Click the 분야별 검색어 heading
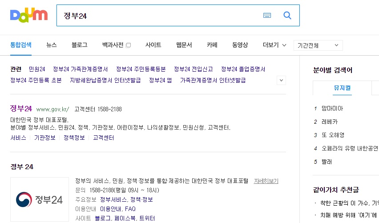Image resolution: width=379 pixels, height=223 pixels. tap(333, 70)
